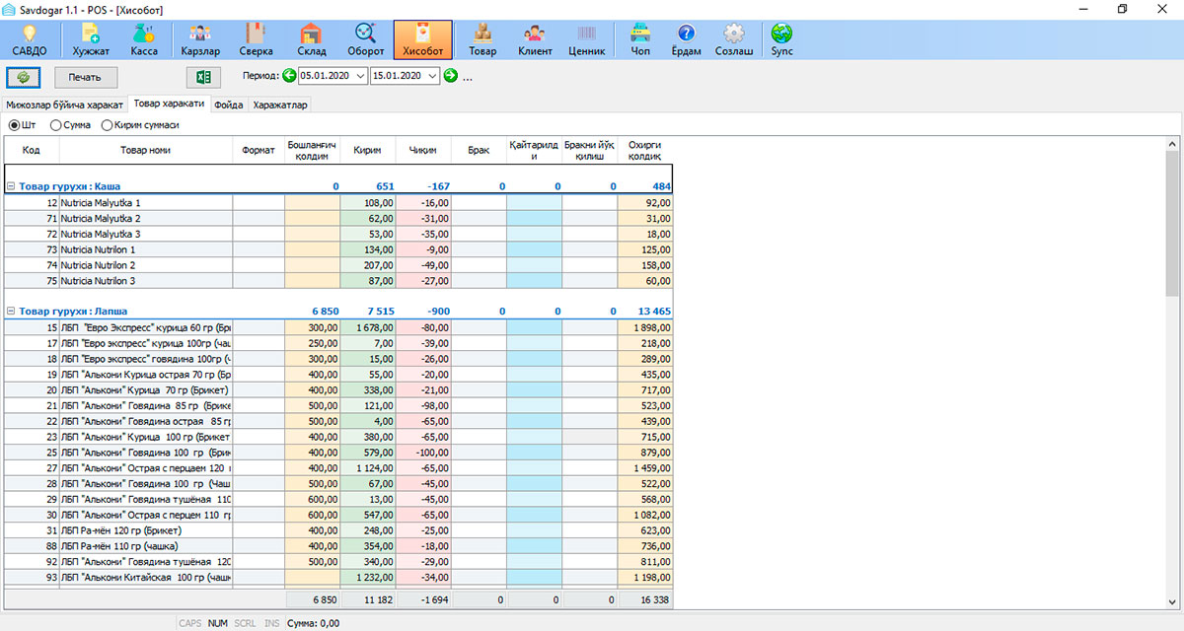1184x631 pixels.
Task: Click the 11 182 Кирим total
Action: [368, 599]
